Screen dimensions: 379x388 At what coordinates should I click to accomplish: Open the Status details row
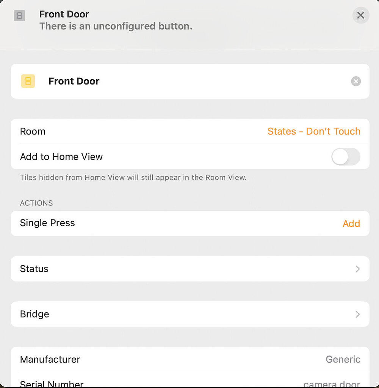coord(189,269)
